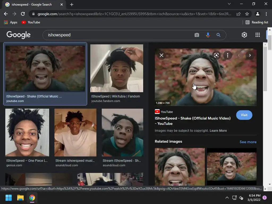272x204 pixels.
Task: Open File Explorer from taskbar
Action: tap(20, 198)
